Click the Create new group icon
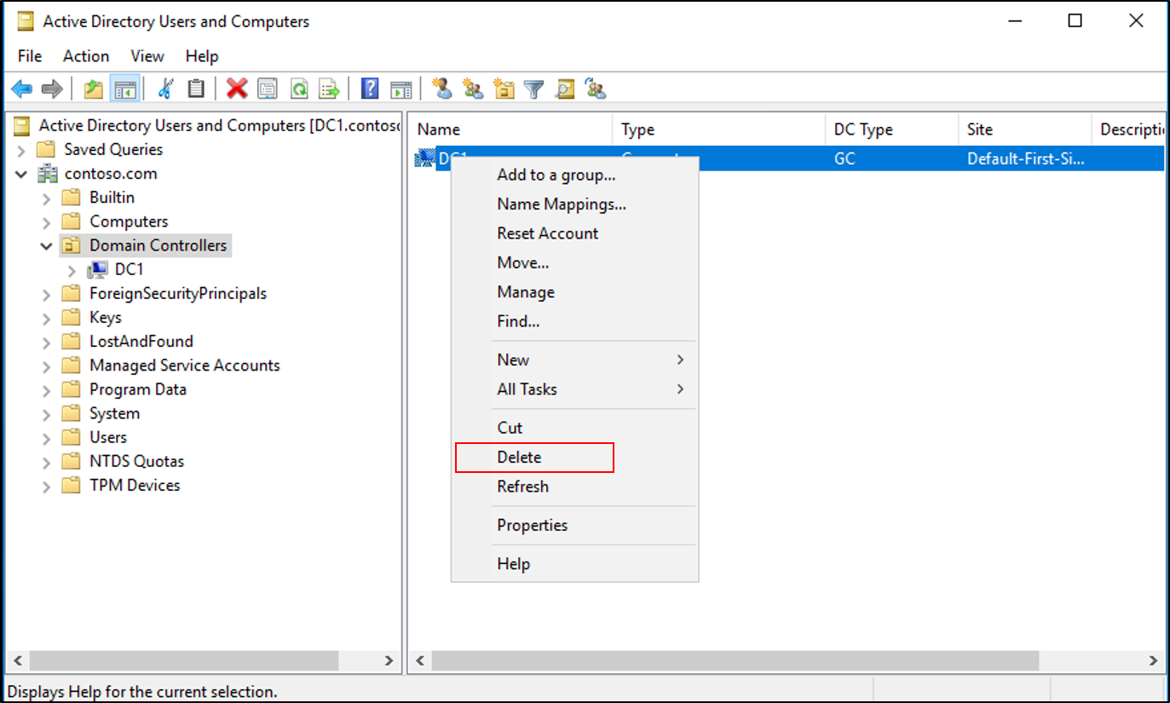1170x703 pixels. click(x=472, y=89)
